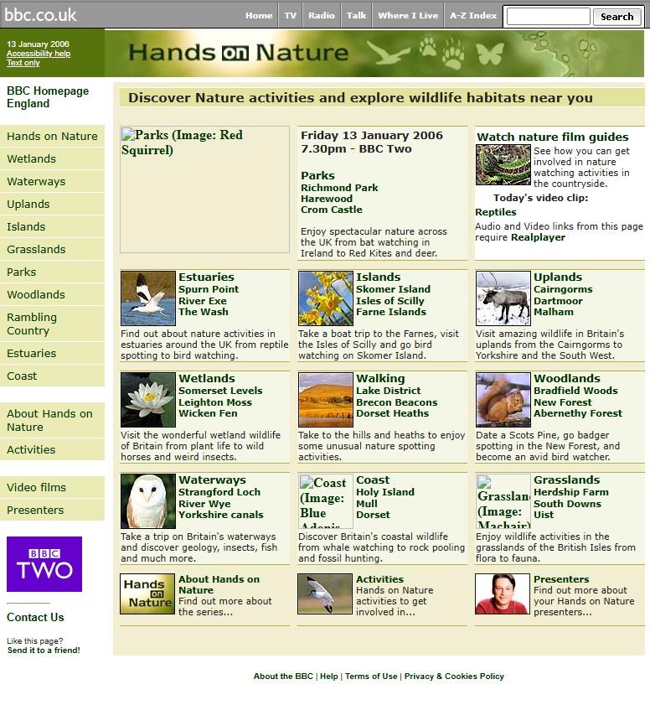Viewport: 650px width, 705px height.
Task: Click the Hands on Nature small logo thumbnail
Action: click(x=147, y=594)
